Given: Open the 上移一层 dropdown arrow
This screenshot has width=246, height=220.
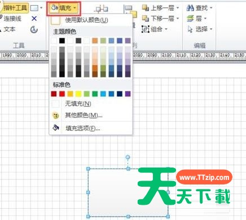Looking at the screenshot, I should pos(178,8).
